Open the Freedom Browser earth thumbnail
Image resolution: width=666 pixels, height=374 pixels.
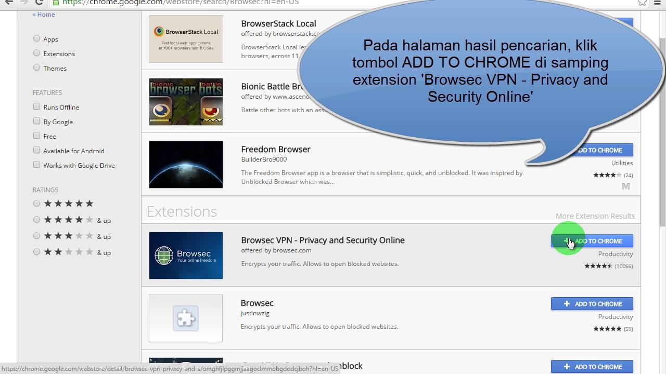[186, 165]
